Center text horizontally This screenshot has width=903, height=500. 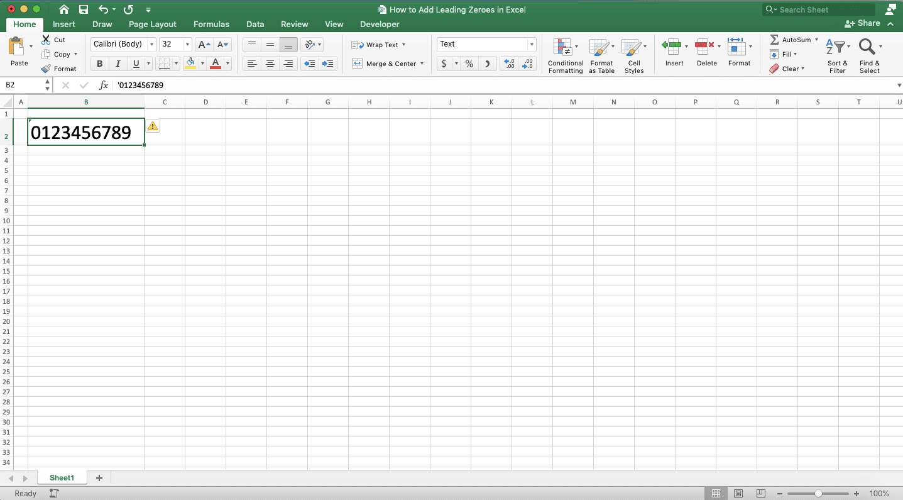pyautogui.click(x=270, y=64)
